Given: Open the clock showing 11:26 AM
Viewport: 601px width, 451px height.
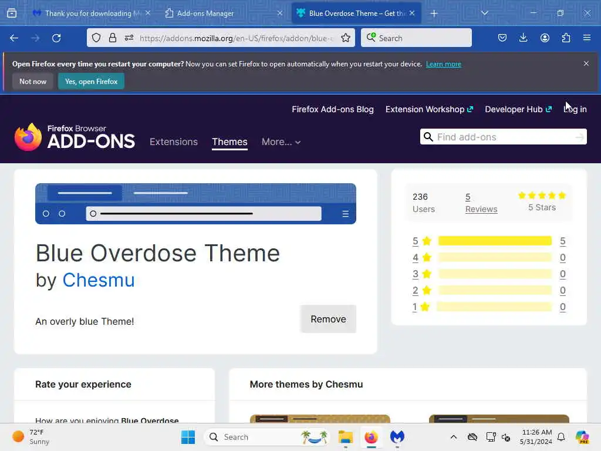Looking at the screenshot, I should coord(536,437).
